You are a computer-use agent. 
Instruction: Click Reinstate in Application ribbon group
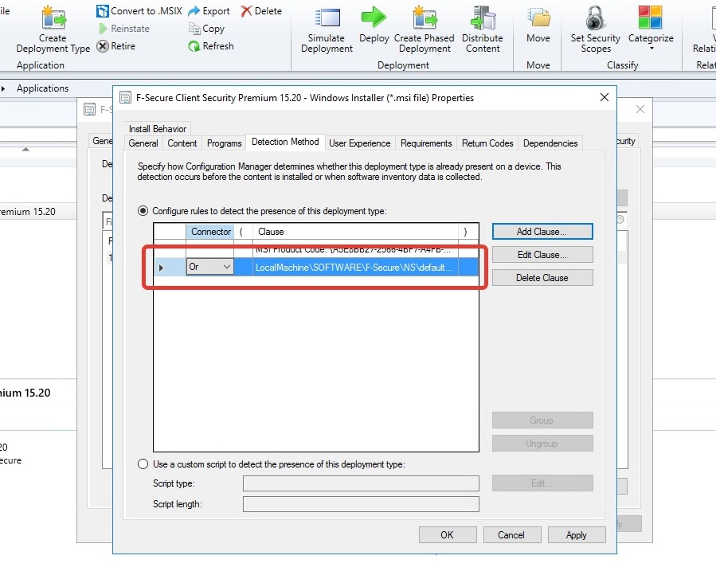(124, 29)
